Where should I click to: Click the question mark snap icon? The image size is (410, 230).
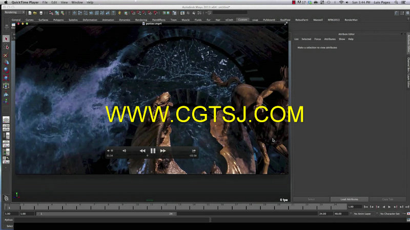pyautogui.click(x=113, y=13)
